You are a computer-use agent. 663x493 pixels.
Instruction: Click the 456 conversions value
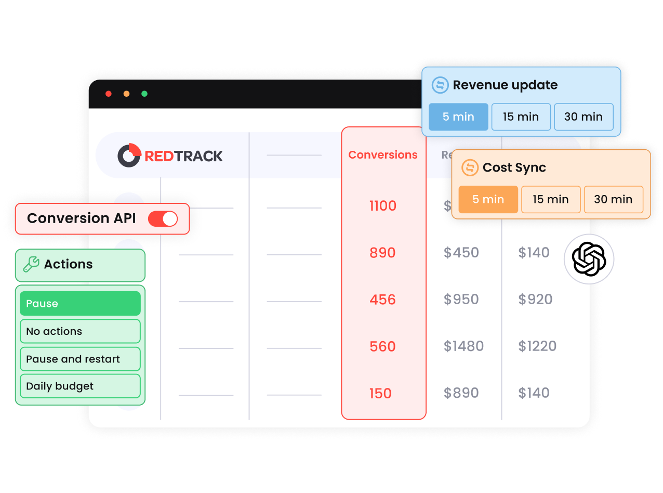[383, 300]
